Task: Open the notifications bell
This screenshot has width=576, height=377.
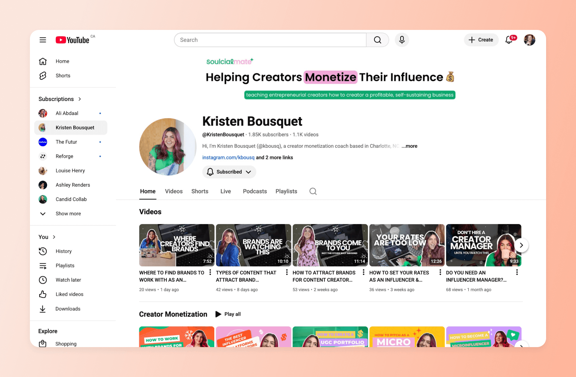Action: pos(509,40)
